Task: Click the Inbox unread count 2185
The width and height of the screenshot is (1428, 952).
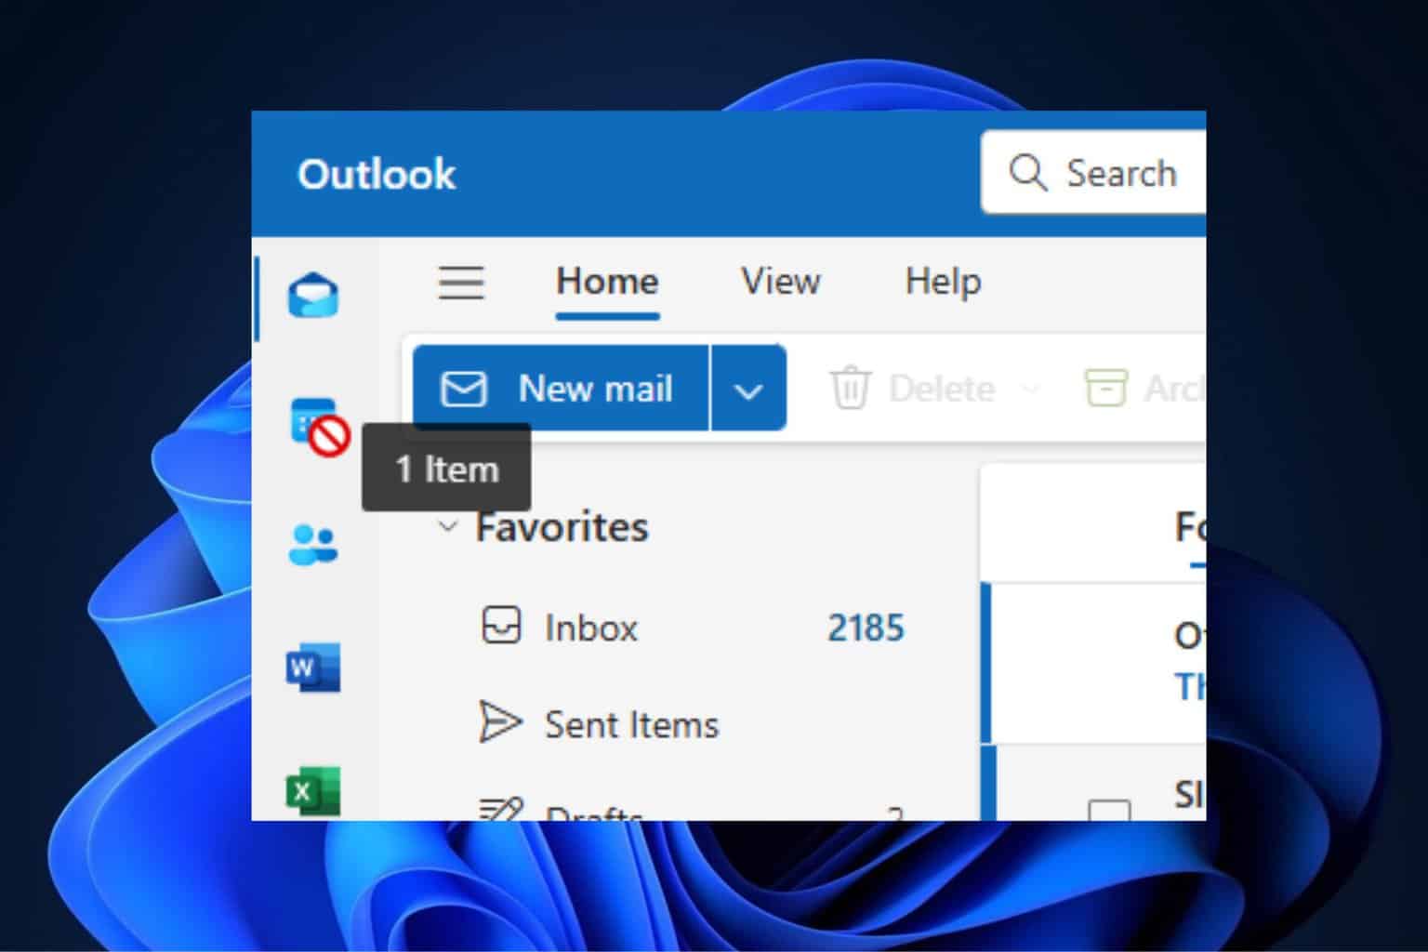Action: (x=866, y=628)
